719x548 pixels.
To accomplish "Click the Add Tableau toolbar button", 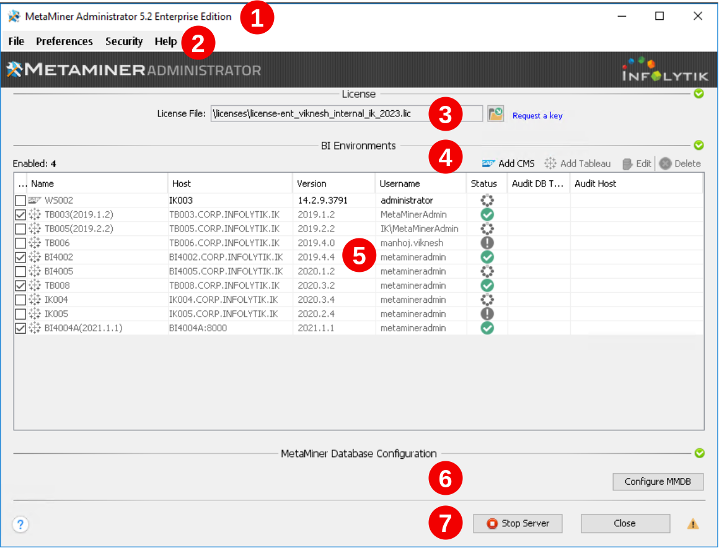I will coord(578,163).
